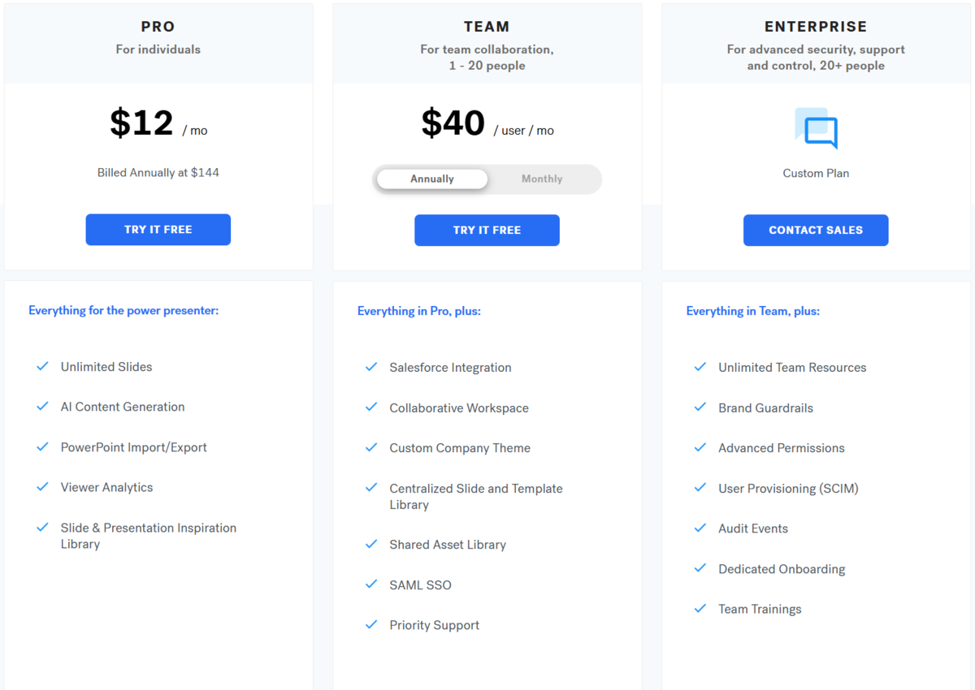Click the PowerPoint Import/Export feature
975x690 pixels.
pyautogui.click(x=134, y=447)
